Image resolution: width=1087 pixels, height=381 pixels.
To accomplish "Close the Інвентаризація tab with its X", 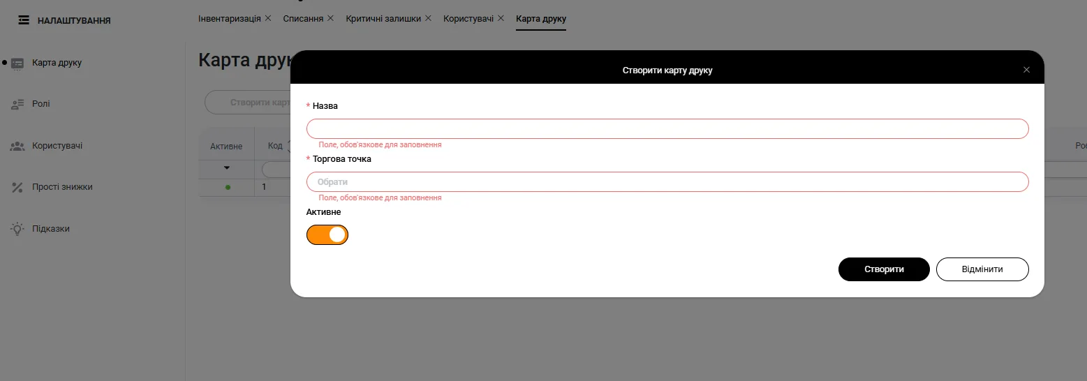I will point(268,18).
